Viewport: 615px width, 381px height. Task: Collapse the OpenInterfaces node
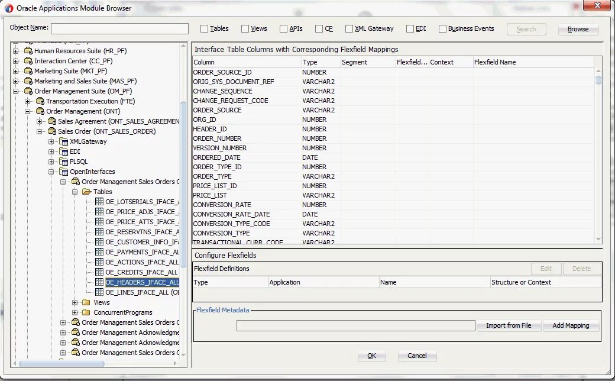pos(51,172)
